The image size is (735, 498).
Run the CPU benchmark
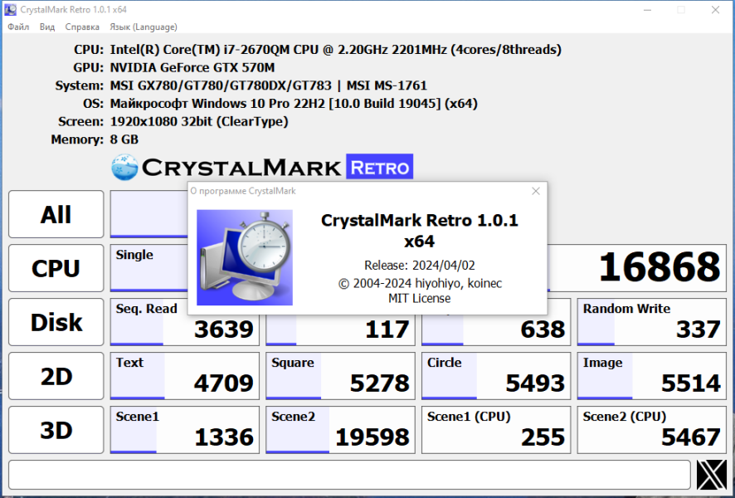point(56,268)
